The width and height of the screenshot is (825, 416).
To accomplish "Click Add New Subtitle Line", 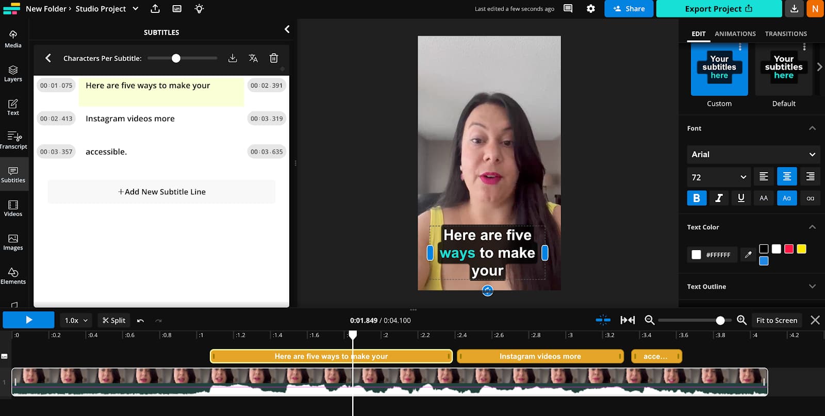I will point(161,192).
